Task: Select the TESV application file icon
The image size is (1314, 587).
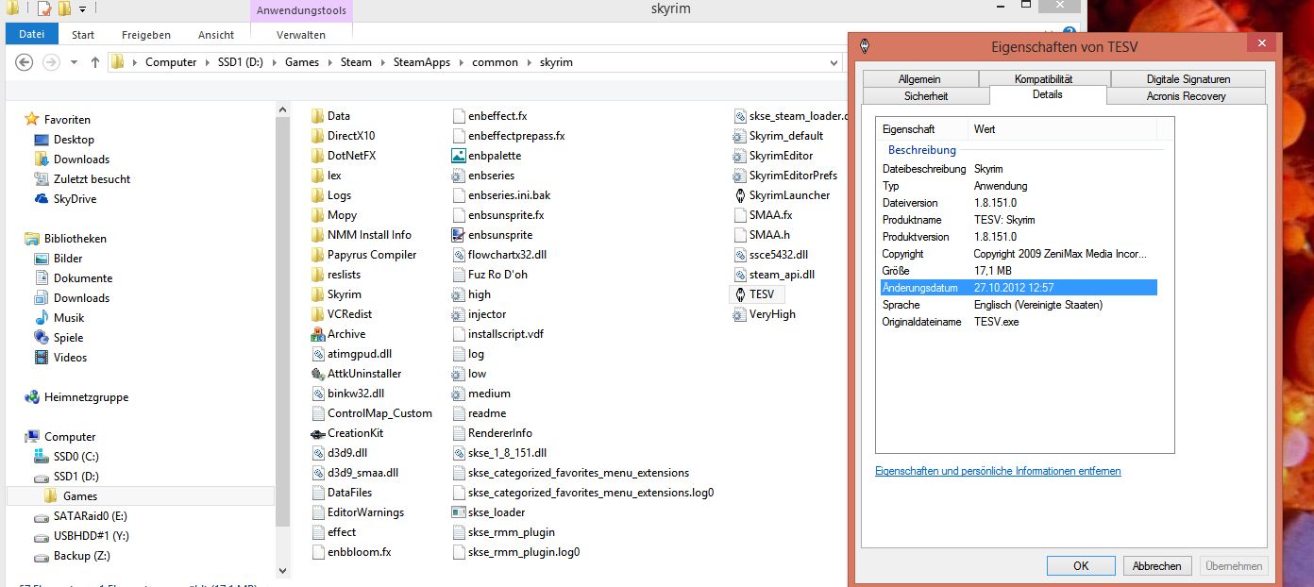Action: coord(741,294)
